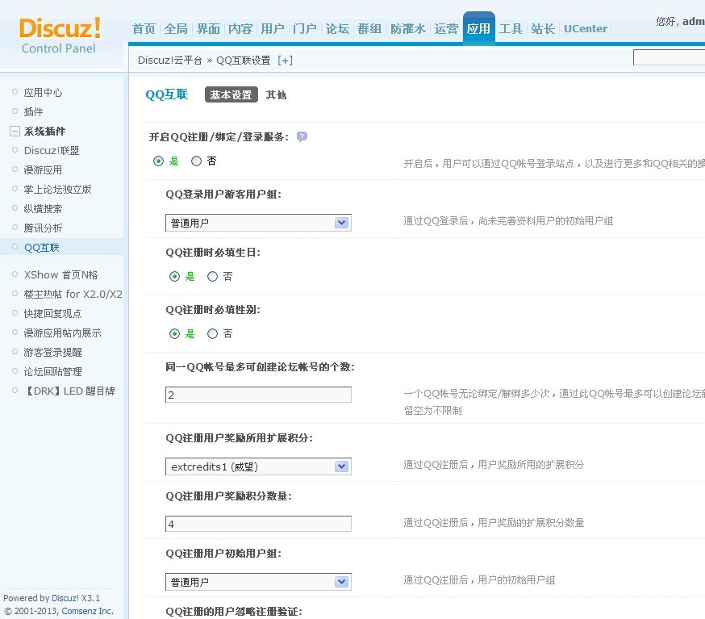
Task: Open 漫游应用 in sidebar
Action: (43, 169)
